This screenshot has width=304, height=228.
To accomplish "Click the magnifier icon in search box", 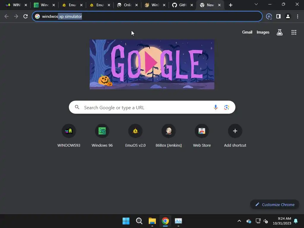I will 77,107.
